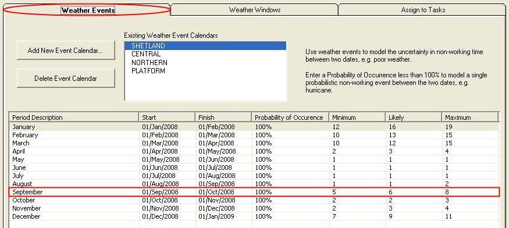
Task: Click the Maximum column header
Action: (470, 117)
